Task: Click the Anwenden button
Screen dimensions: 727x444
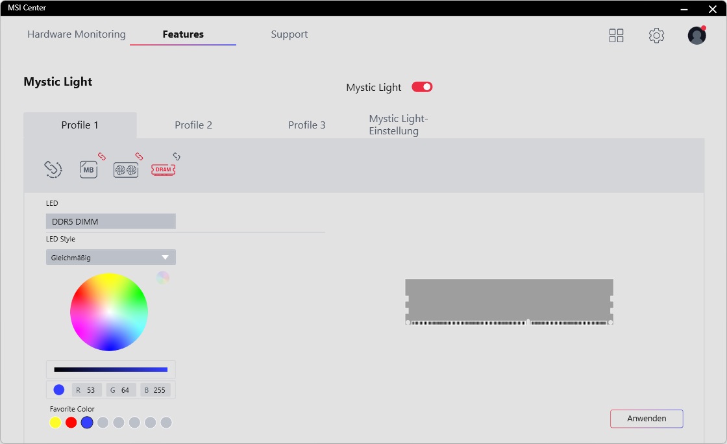Action: (647, 419)
